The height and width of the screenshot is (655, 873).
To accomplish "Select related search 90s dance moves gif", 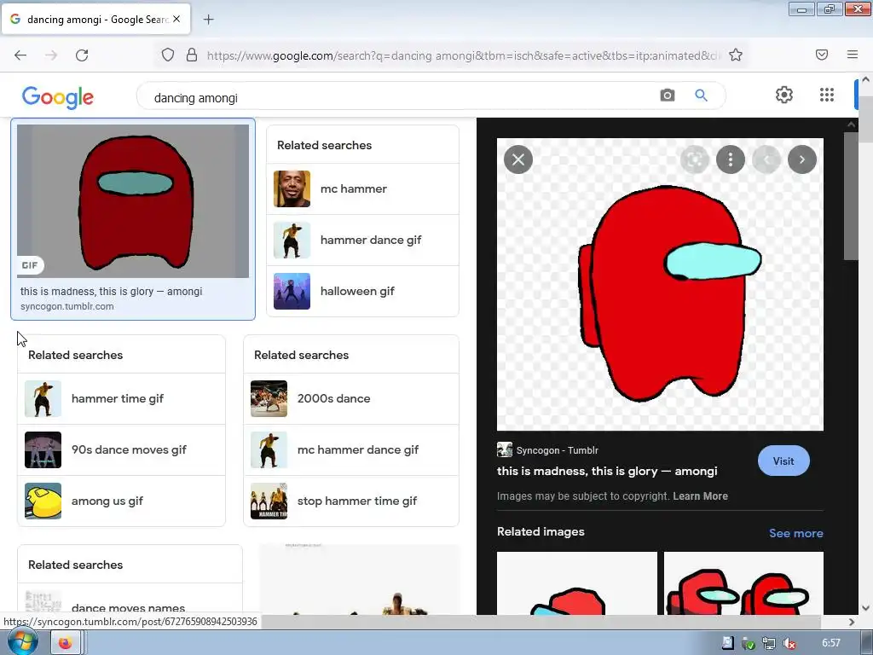I will [121, 450].
